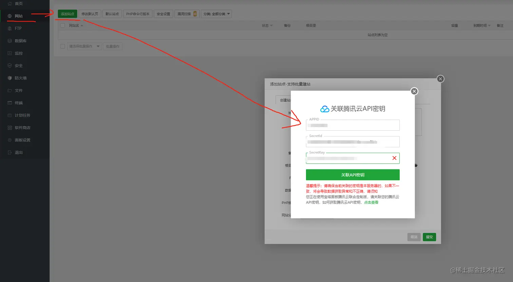Screen dimensions: 513x282
Task: Clear SecretKey with the red X icon
Action: point(394,158)
